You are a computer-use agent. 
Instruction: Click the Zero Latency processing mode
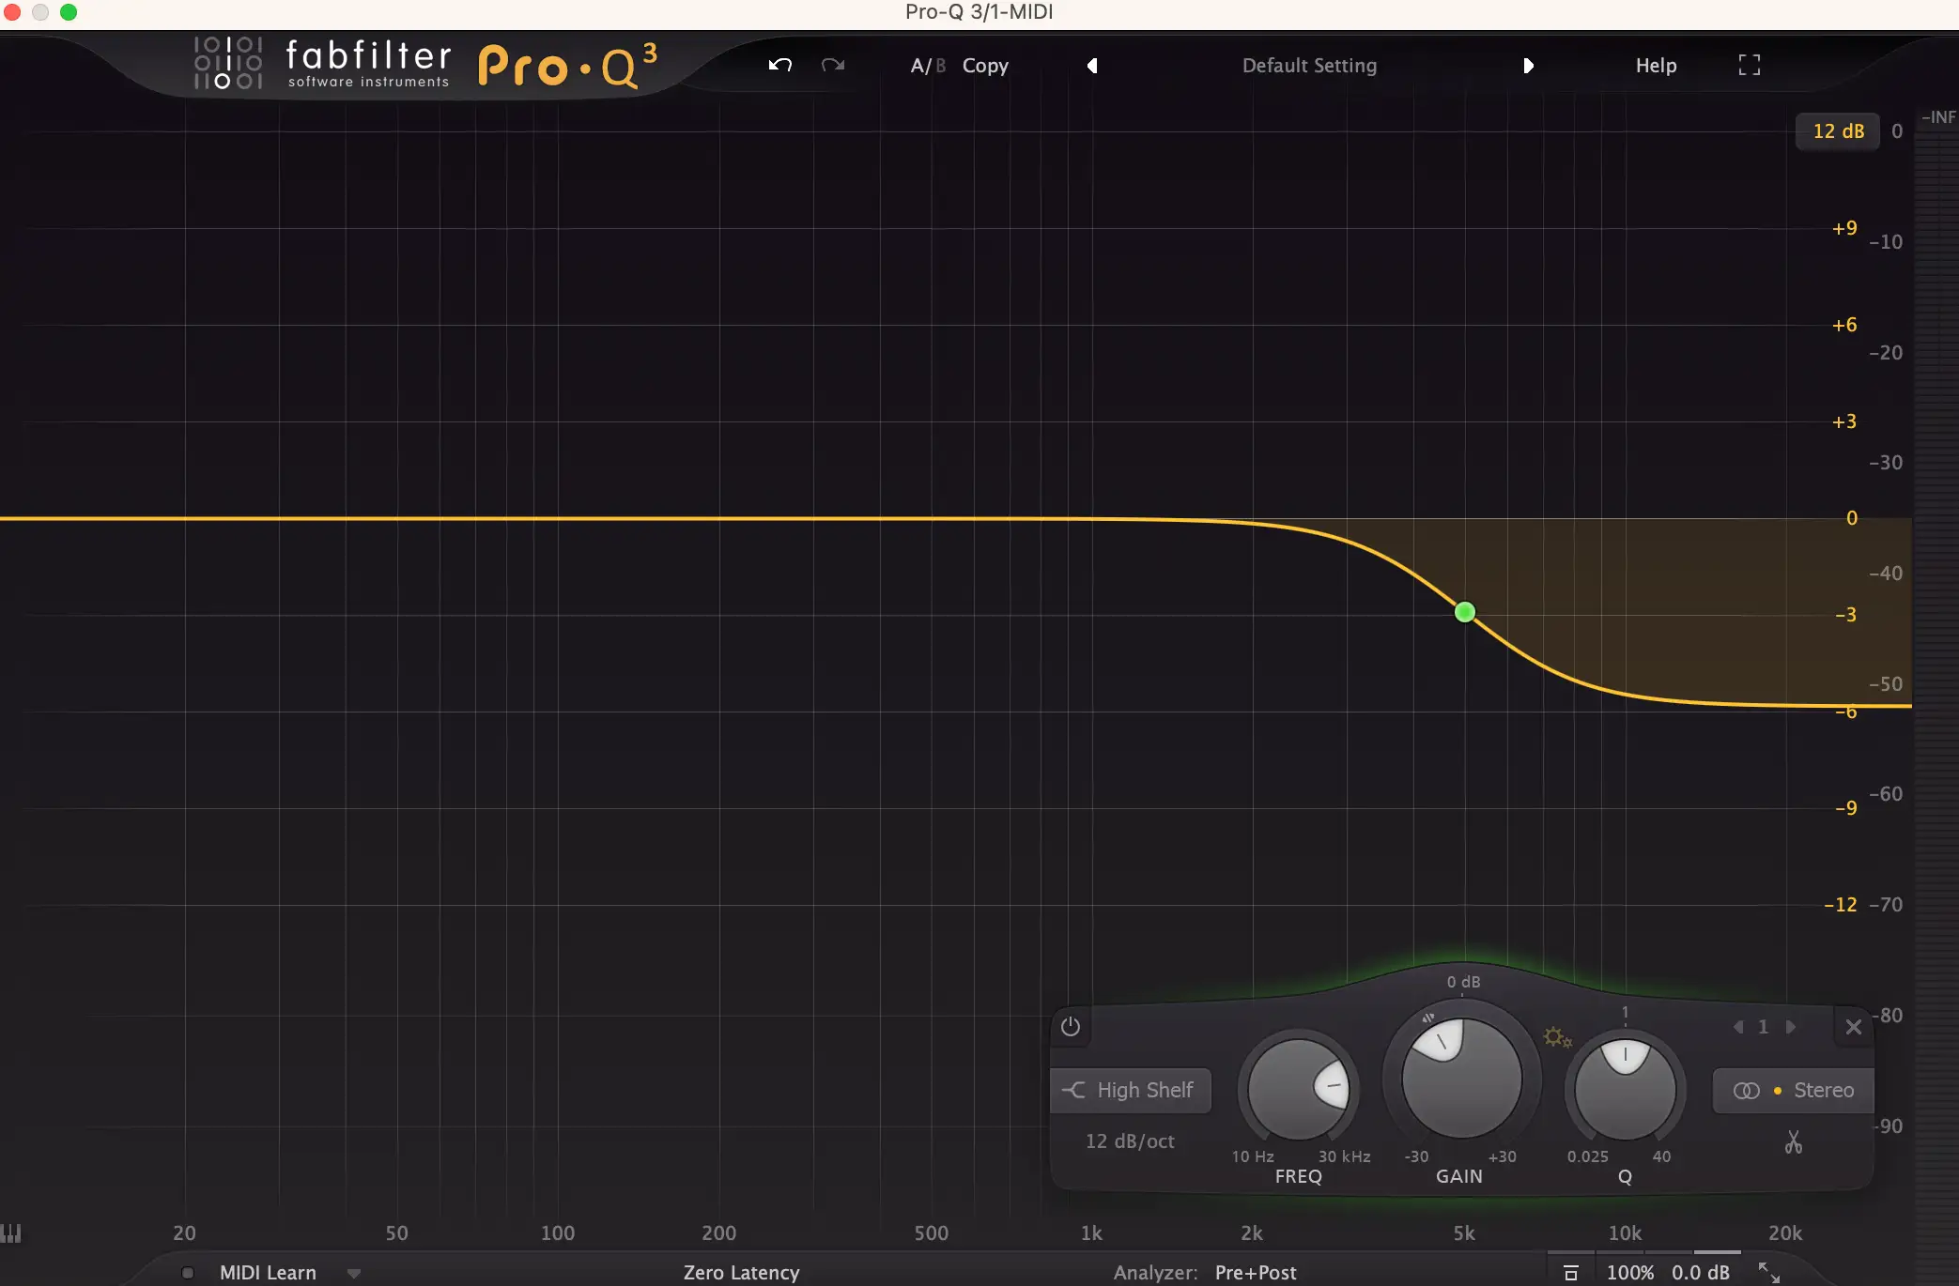coord(741,1273)
